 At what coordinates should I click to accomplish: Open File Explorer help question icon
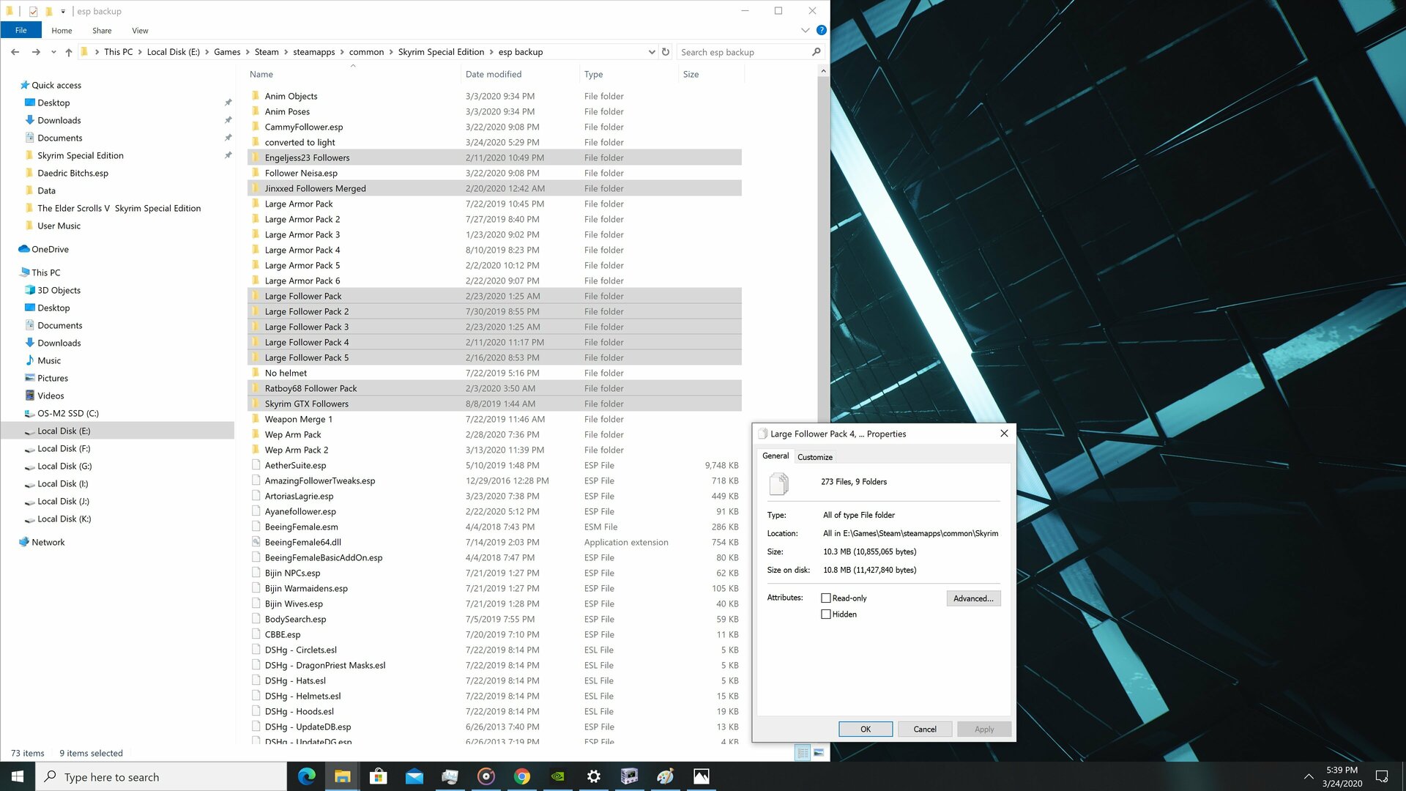(x=822, y=30)
